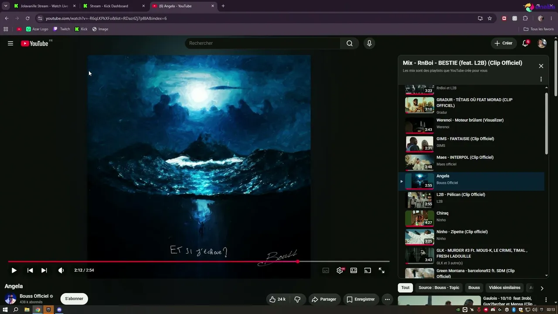The image size is (558, 314).
Task: Open the Tous les favoris folder
Action: (539, 29)
